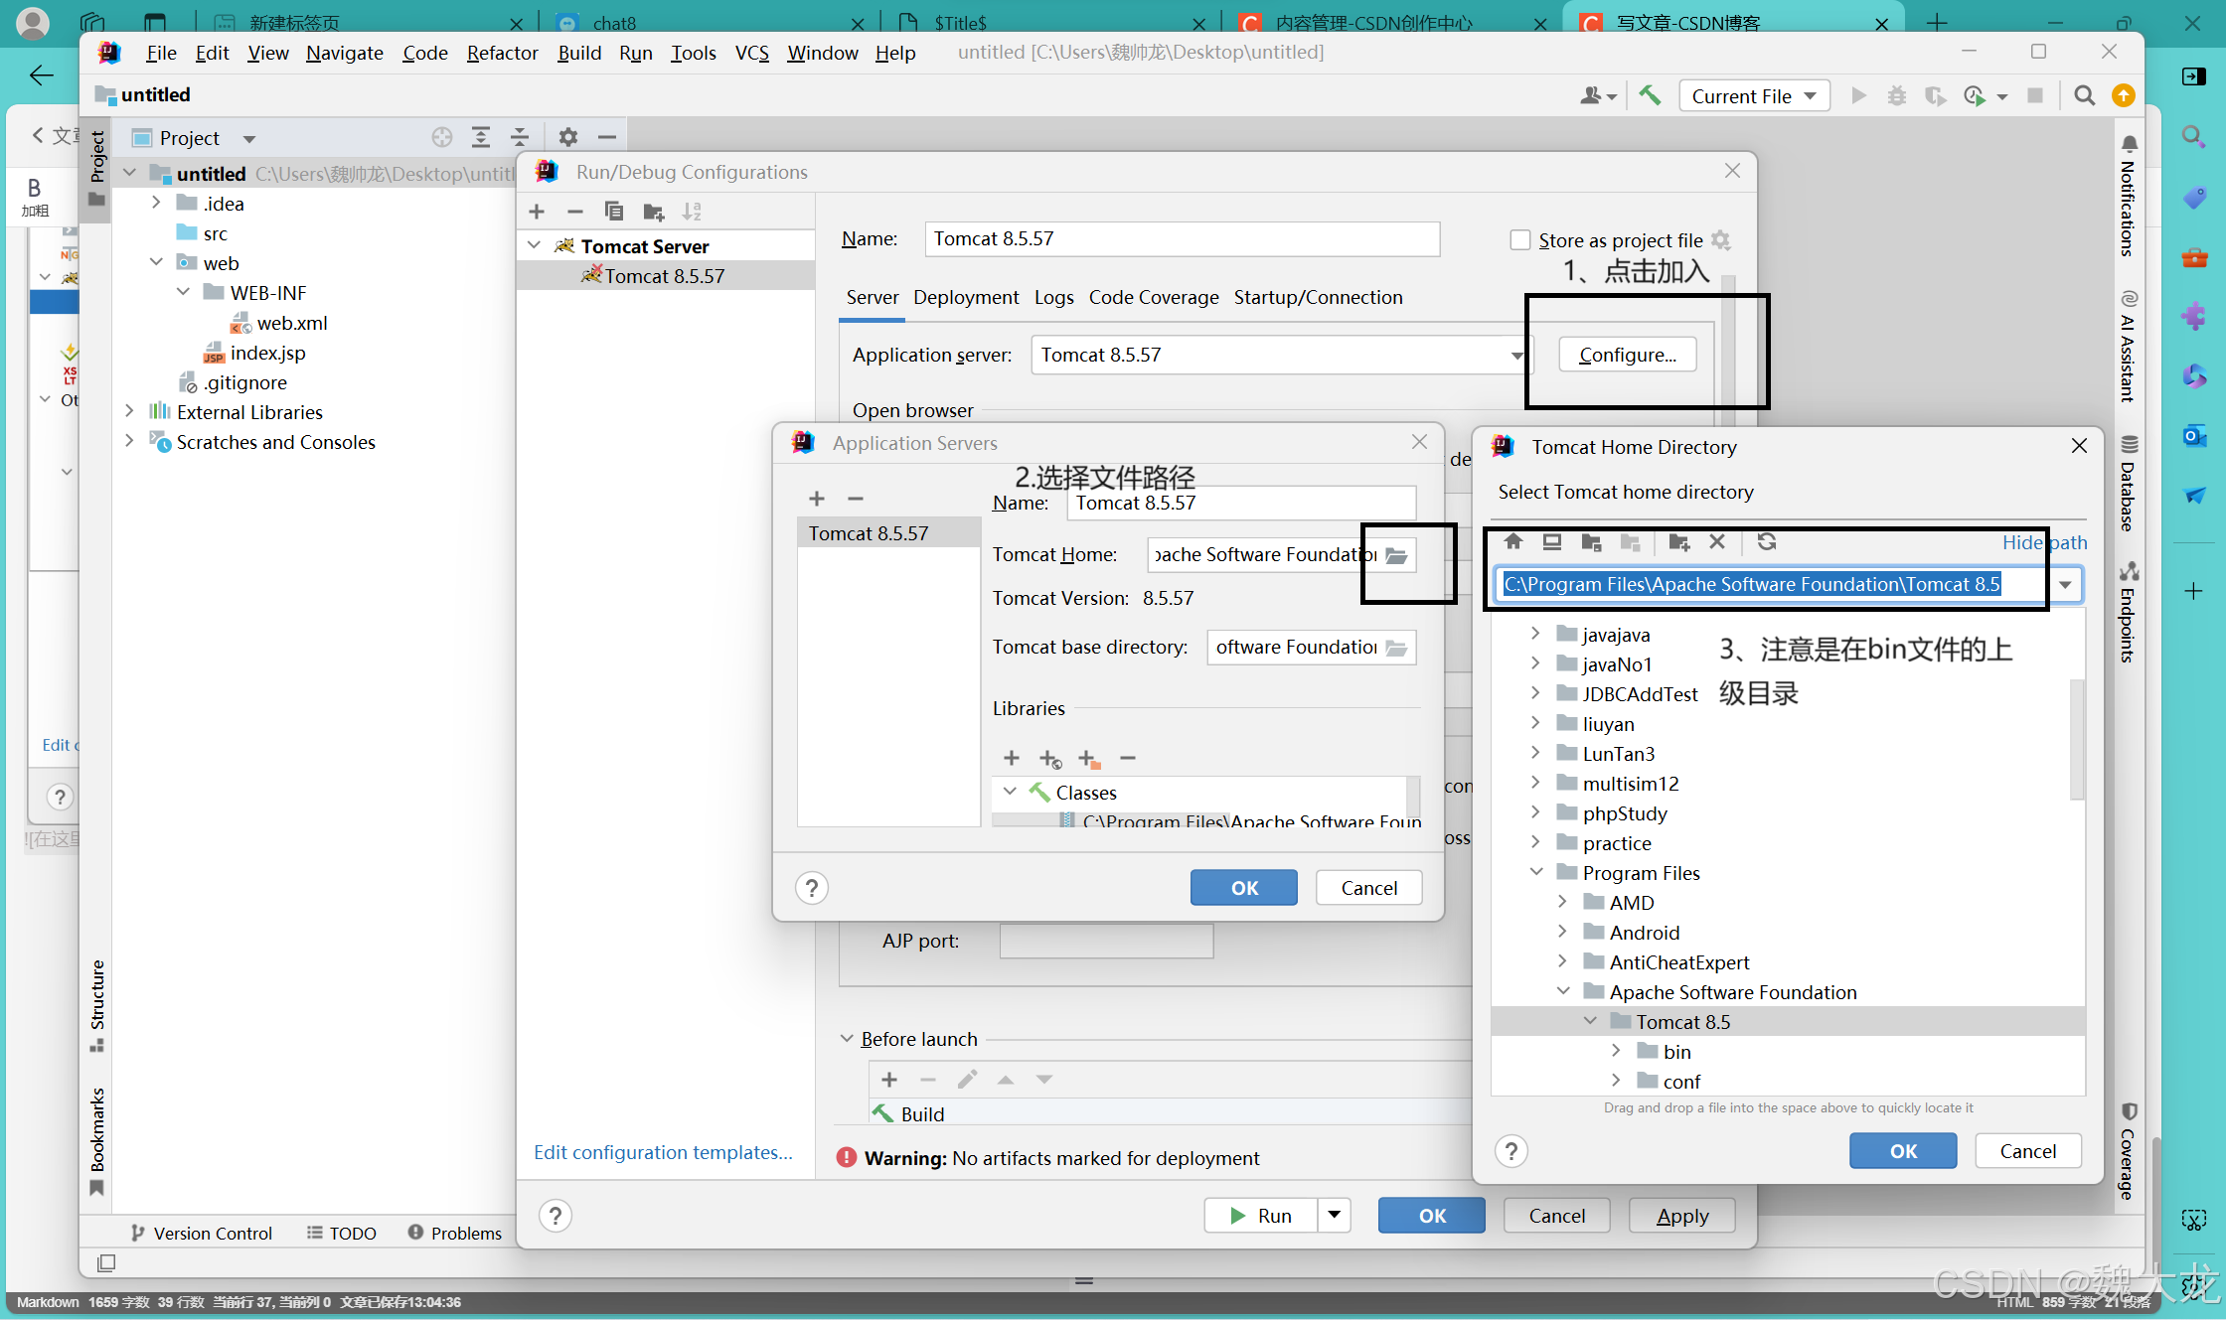Collapse the Before launch section

(847, 1039)
